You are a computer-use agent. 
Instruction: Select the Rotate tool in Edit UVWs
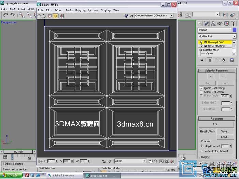click(44, 16)
